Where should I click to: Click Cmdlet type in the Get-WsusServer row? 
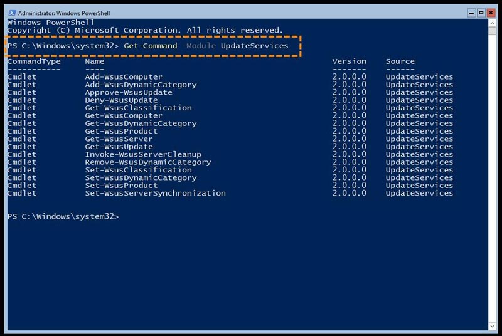click(x=22, y=139)
